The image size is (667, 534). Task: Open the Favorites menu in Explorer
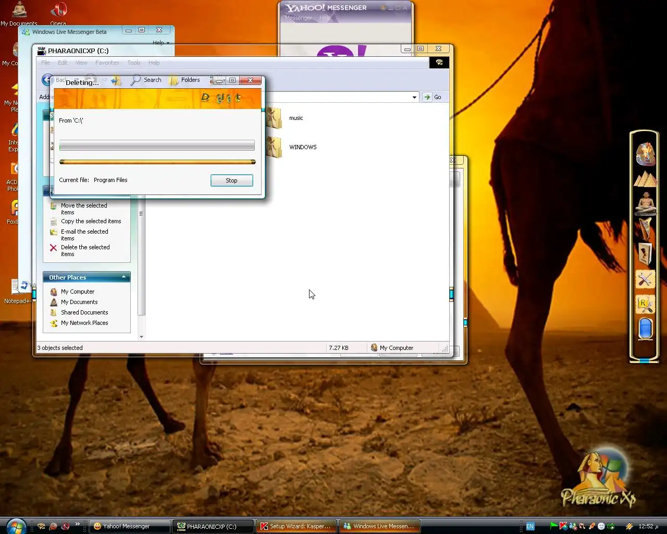pyautogui.click(x=107, y=63)
